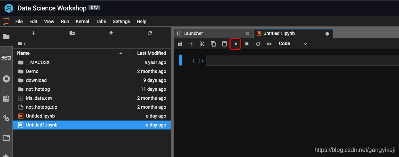Create a new folder in file browser
Image resolution: width=399 pixels, height=157 pixels.
72,33
